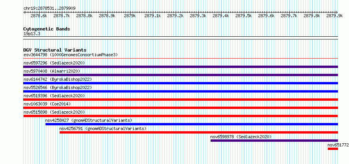This screenshot has width=349, height=164.
Task: Click the 2878.8k ruler tick label
Action: [84, 16]
